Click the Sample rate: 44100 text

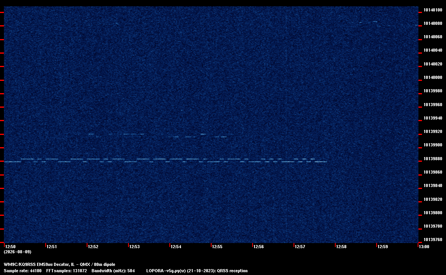[22, 271]
